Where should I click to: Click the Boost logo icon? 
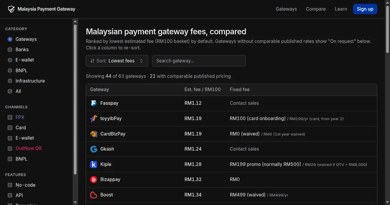click(x=94, y=195)
